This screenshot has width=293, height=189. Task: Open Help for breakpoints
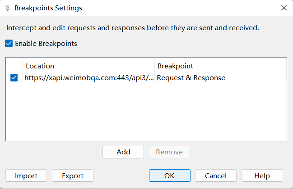(x=262, y=175)
